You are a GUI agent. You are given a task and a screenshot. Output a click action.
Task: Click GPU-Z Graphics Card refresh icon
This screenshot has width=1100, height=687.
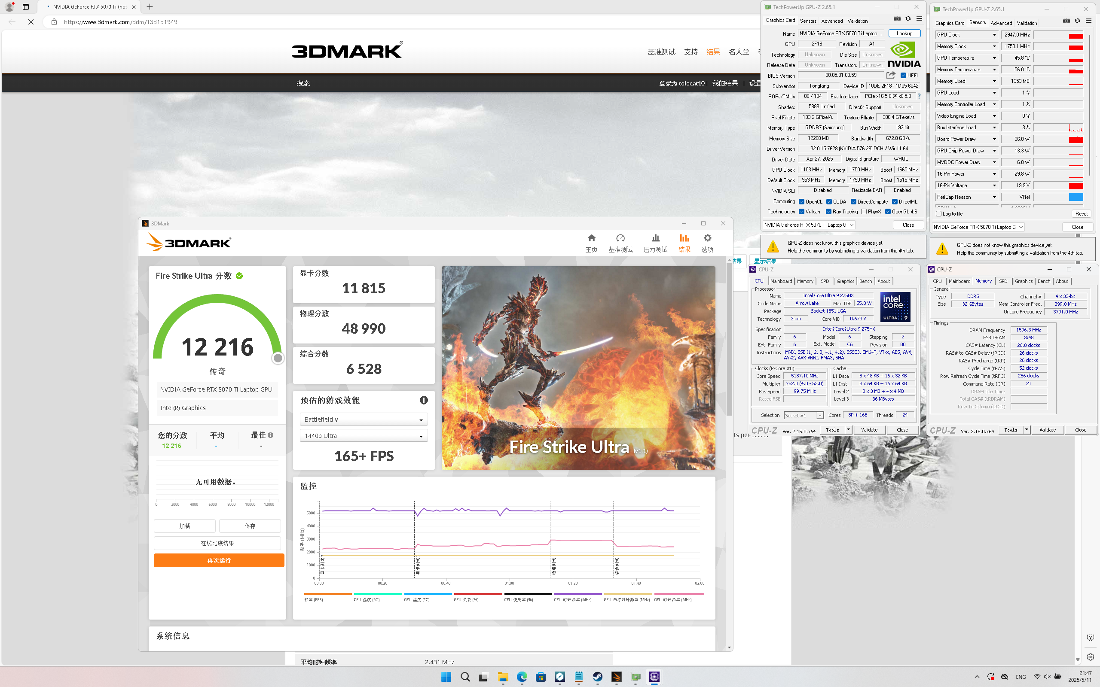908,18
